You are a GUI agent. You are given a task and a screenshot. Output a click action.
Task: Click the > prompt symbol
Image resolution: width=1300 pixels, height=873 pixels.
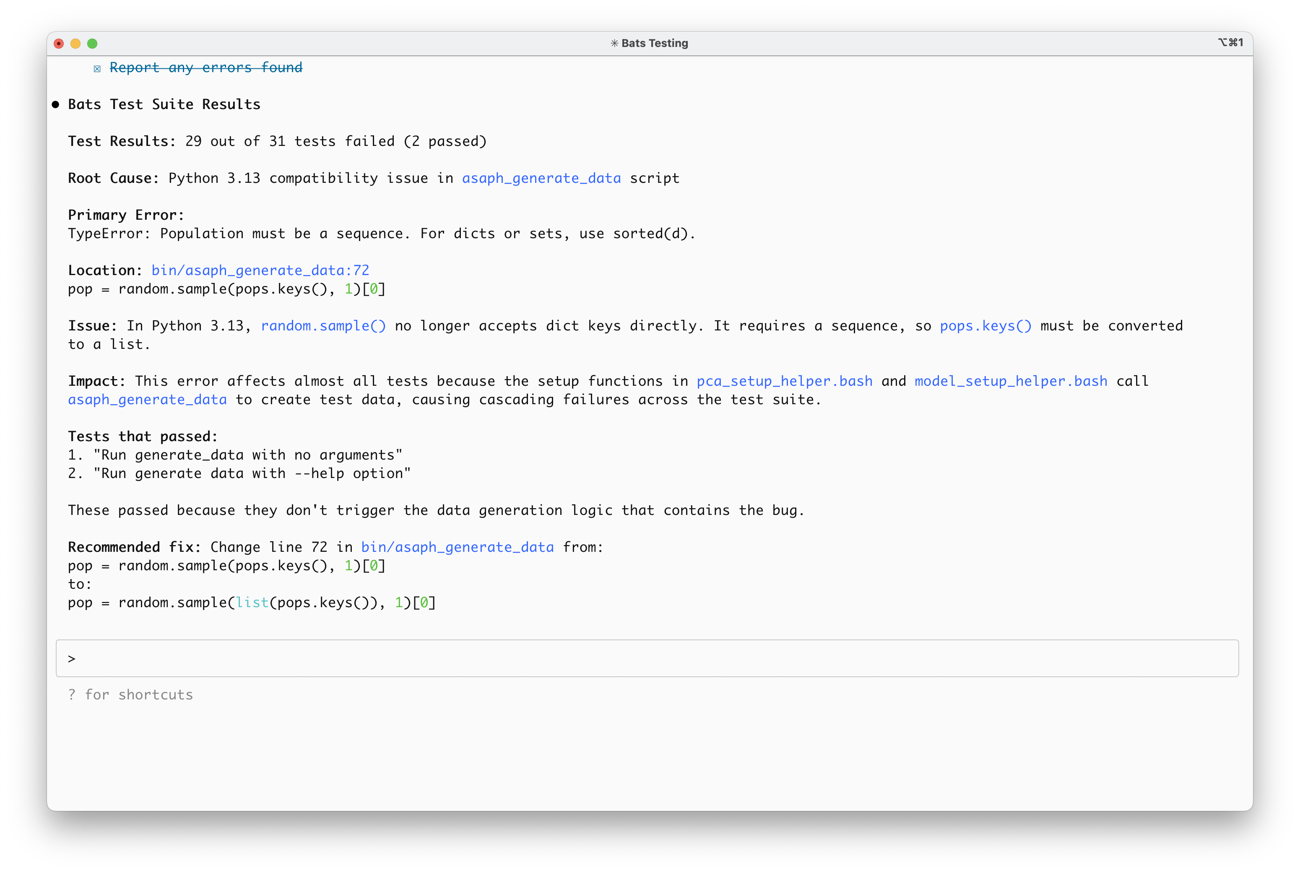click(x=71, y=659)
